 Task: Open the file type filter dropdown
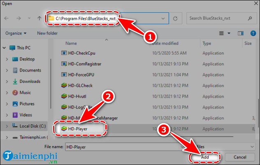[252, 147]
